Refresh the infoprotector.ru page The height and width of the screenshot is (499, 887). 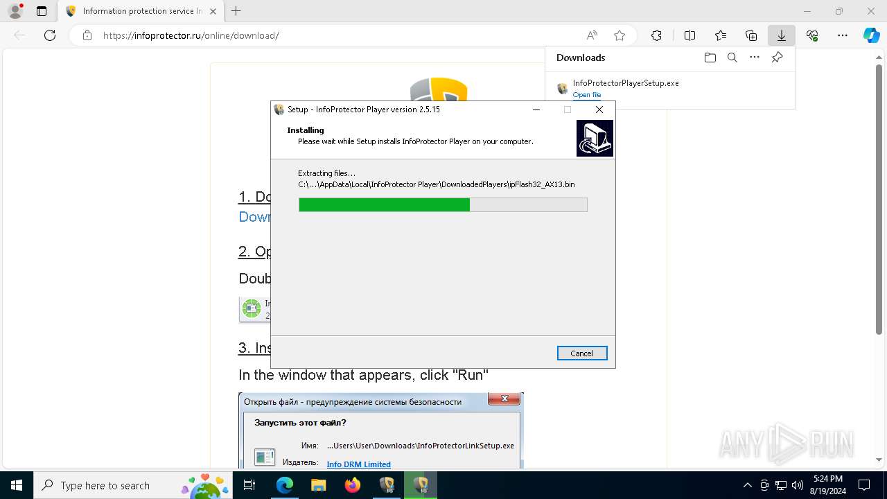(x=50, y=35)
